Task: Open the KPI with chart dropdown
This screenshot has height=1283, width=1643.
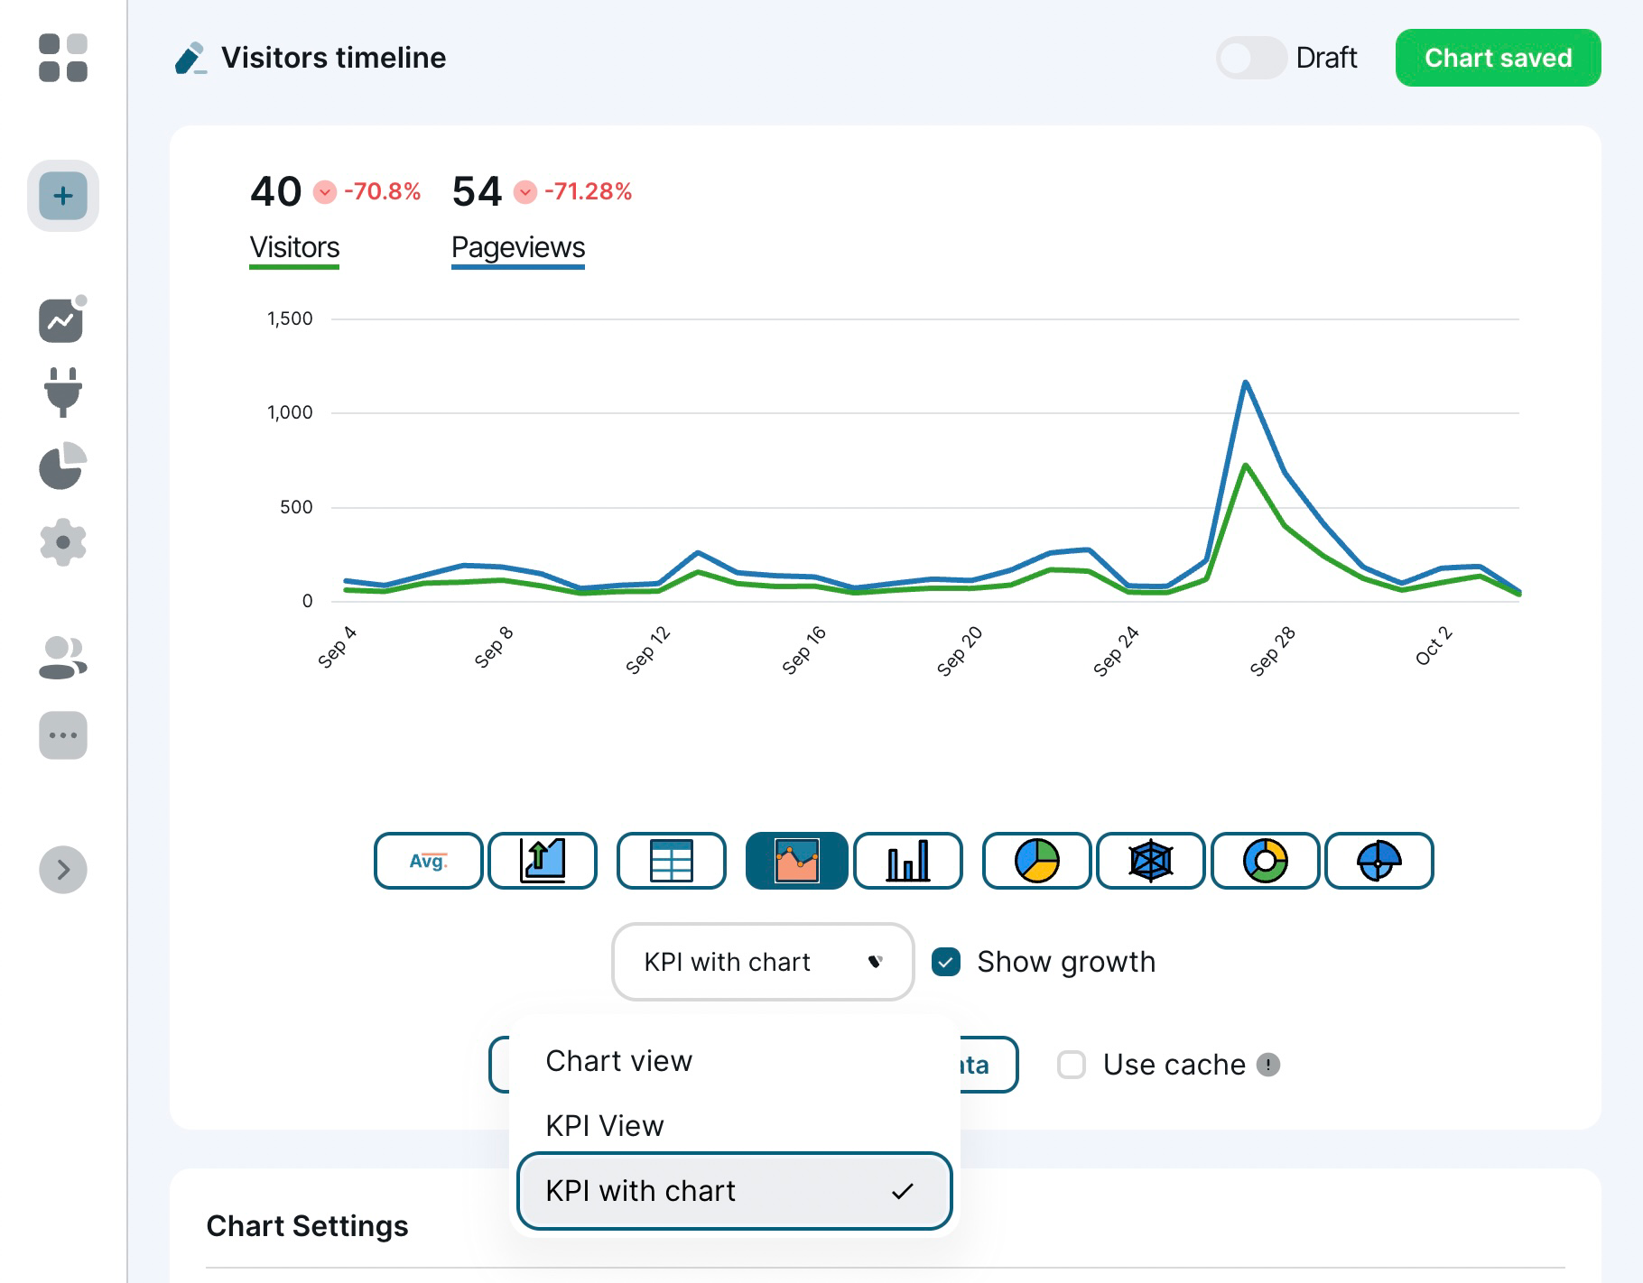Action: click(761, 962)
